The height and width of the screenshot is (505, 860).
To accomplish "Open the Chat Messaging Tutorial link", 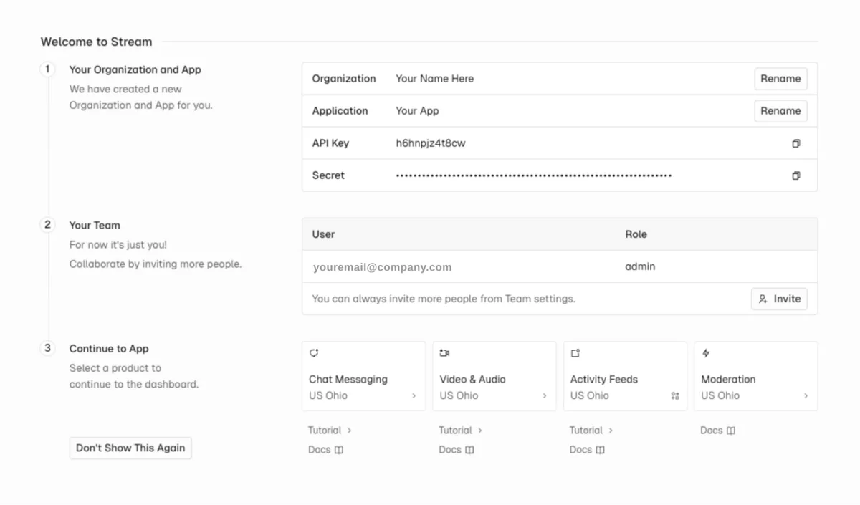I will pos(330,431).
